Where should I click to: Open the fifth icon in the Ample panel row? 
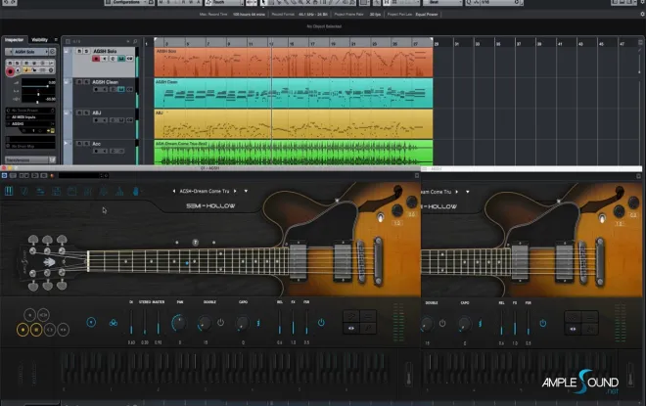(72, 191)
